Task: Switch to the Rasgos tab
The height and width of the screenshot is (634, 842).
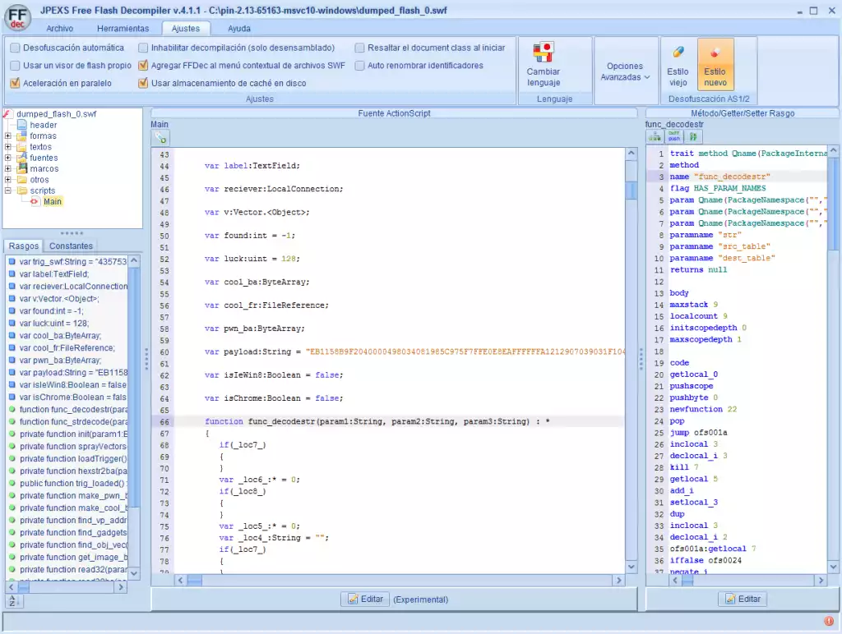Action: tap(24, 246)
